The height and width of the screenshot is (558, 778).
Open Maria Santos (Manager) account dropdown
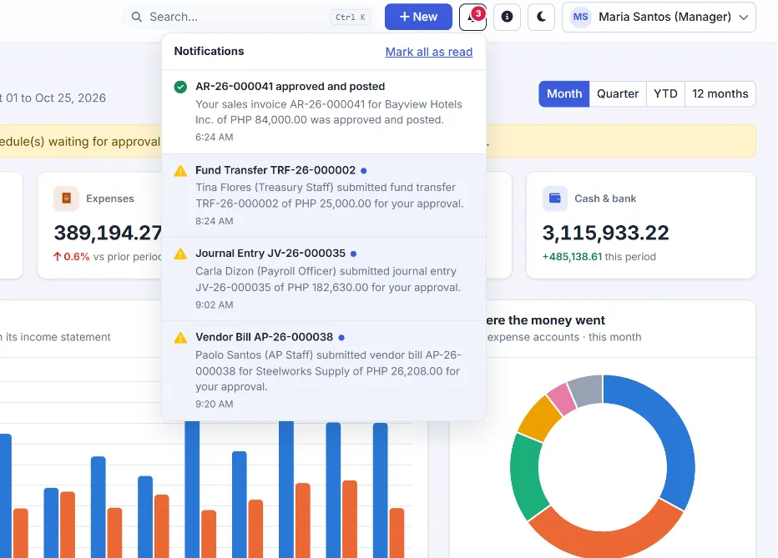click(x=659, y=17)
